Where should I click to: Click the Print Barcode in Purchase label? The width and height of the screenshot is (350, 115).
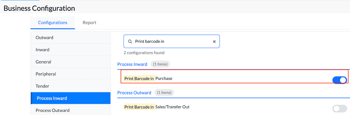148,78
